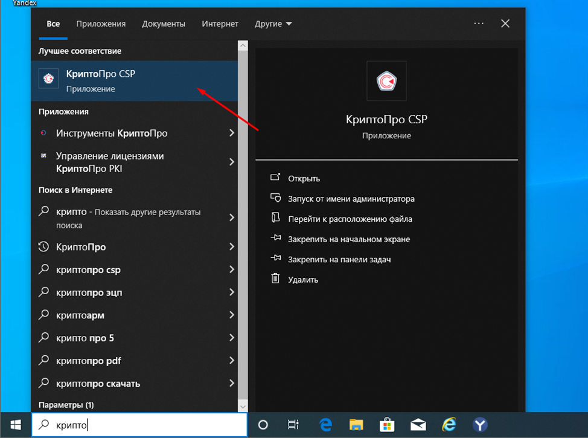
Task: Click the magnifier icon in the search box
Action: pyautogui.click(x=44, y=425)
